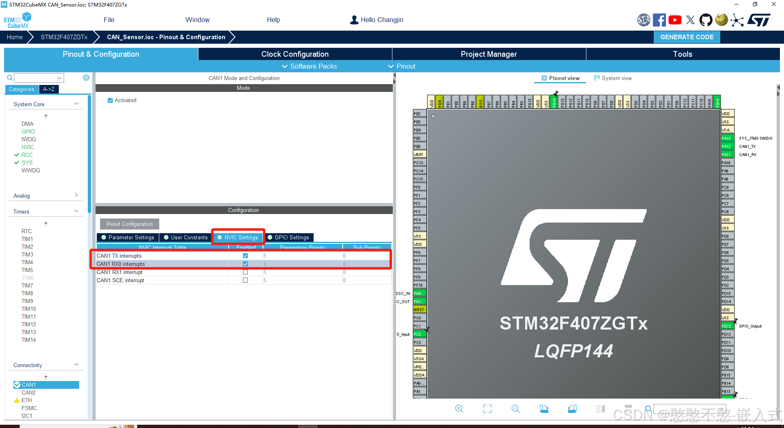This screenshot has height=428, width=784.
Task: Switch to the Clock Configuration tab
Action: click(x=295, y=54)
